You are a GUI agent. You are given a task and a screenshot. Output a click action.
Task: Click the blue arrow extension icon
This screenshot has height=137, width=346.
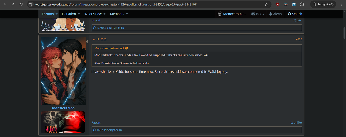(294, 4)
